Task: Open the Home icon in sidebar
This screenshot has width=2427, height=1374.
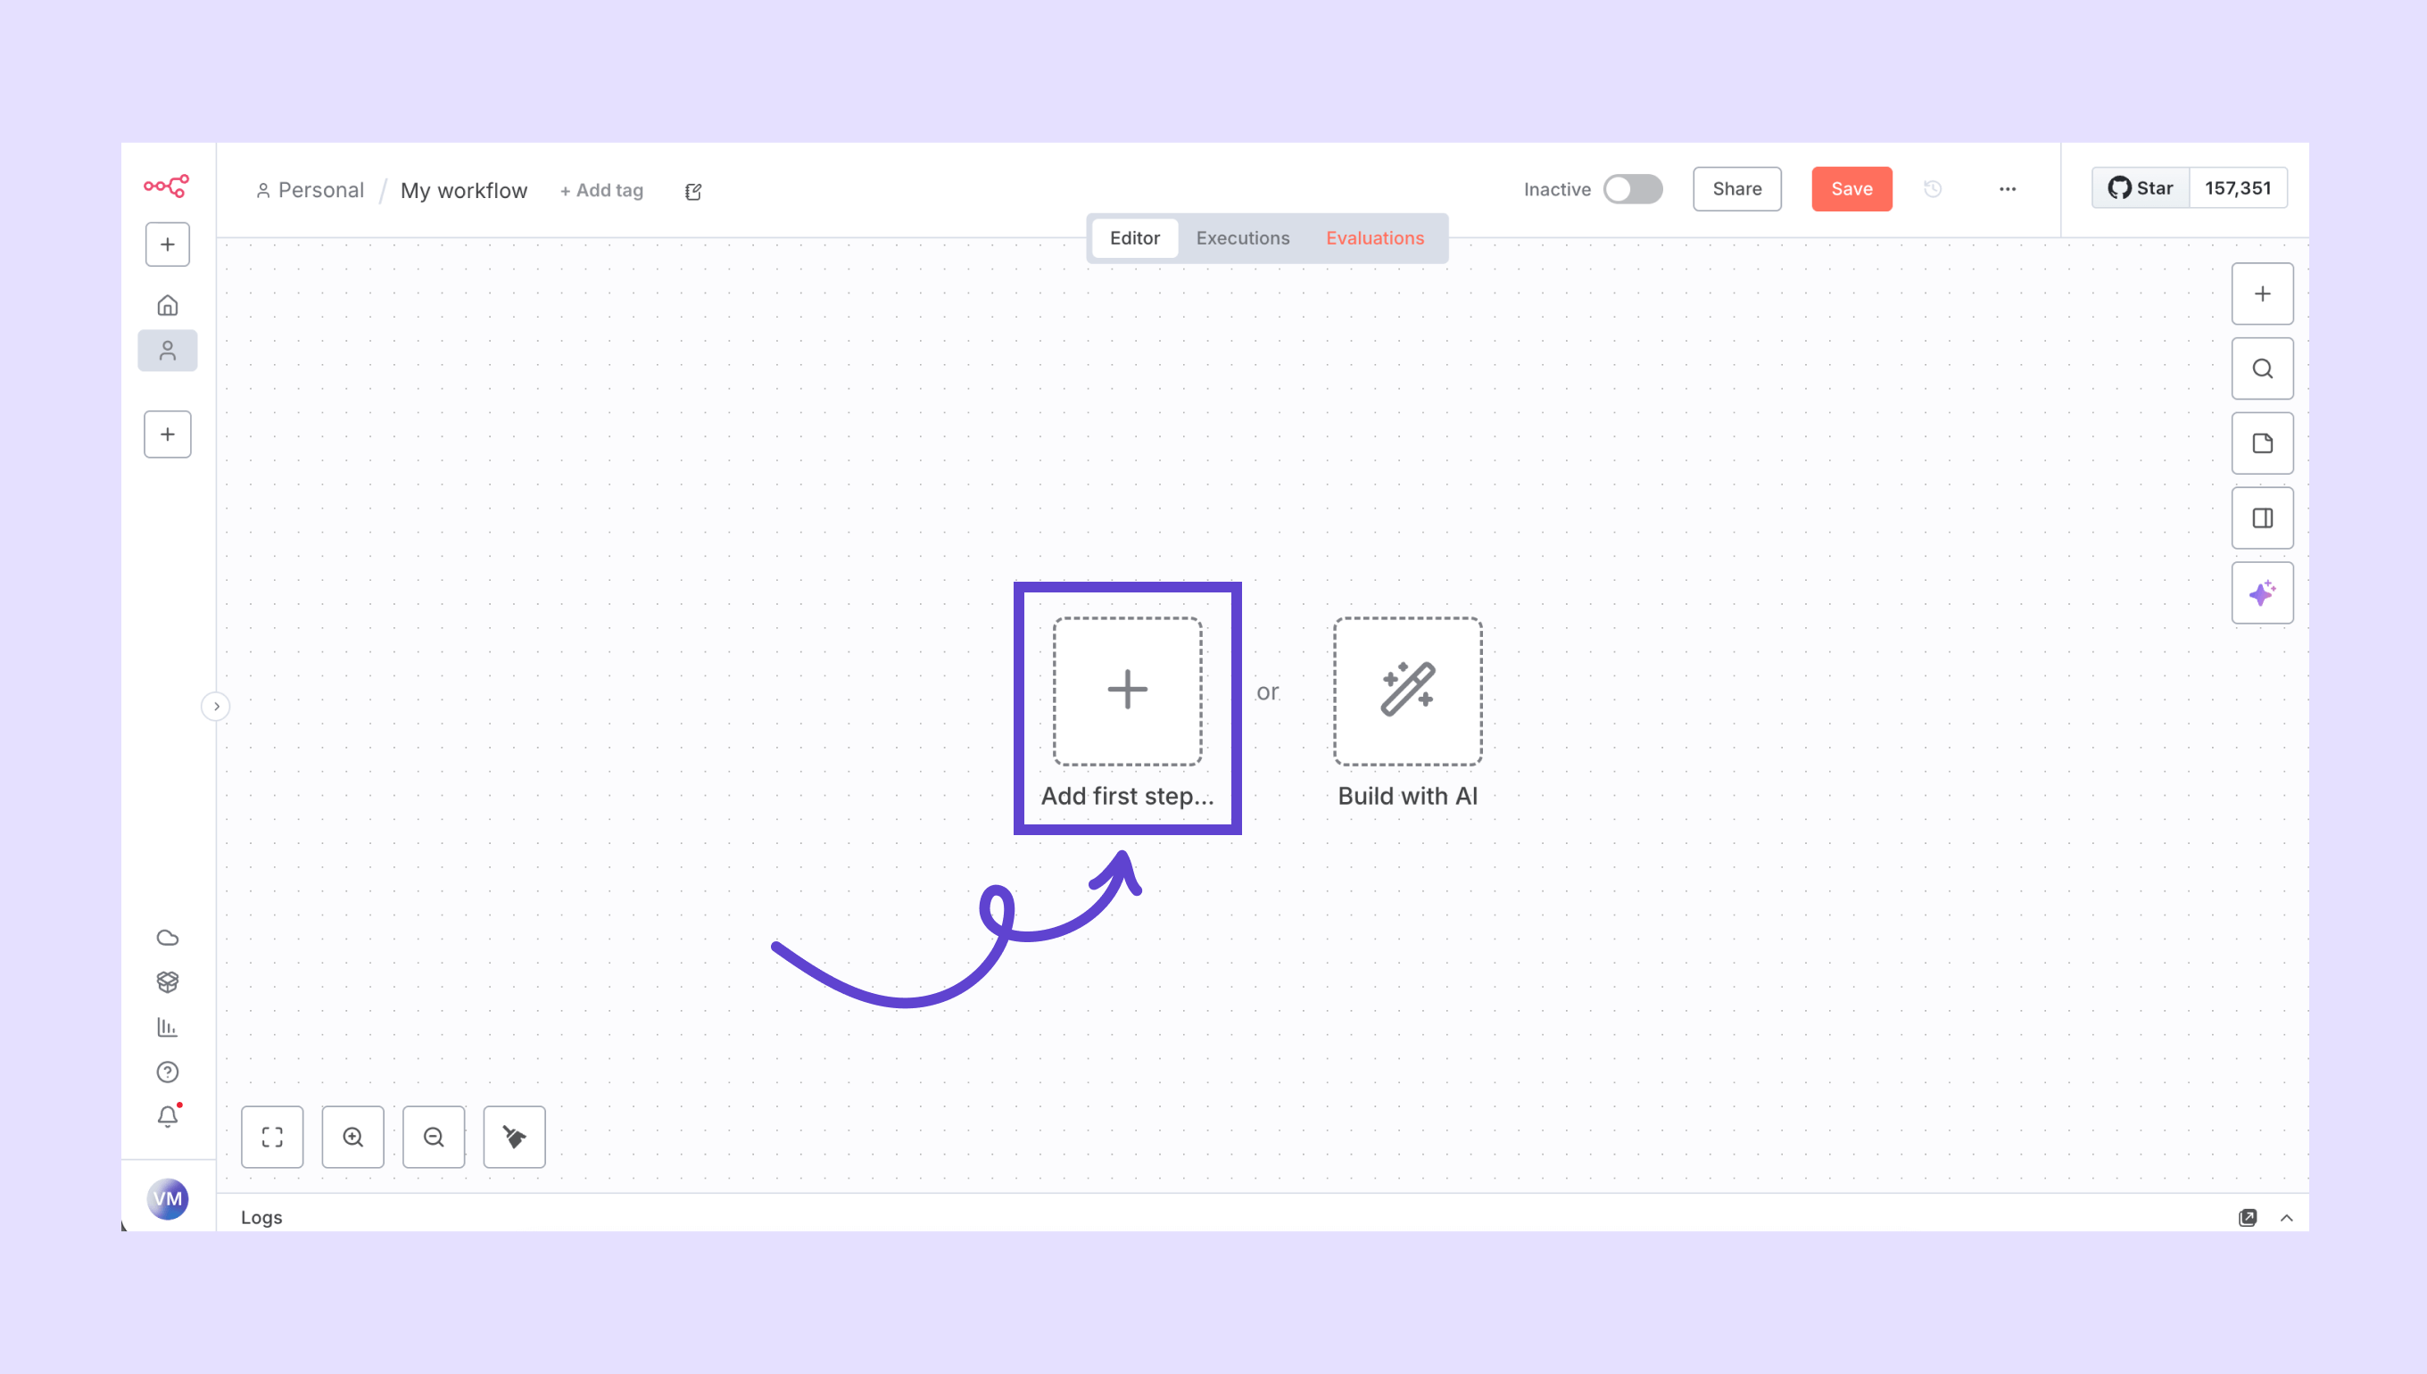Action: [167, 305]
